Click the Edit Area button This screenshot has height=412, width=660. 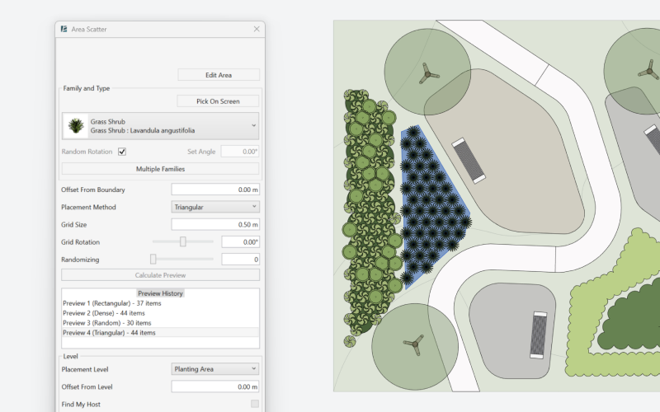click(219, 75)
